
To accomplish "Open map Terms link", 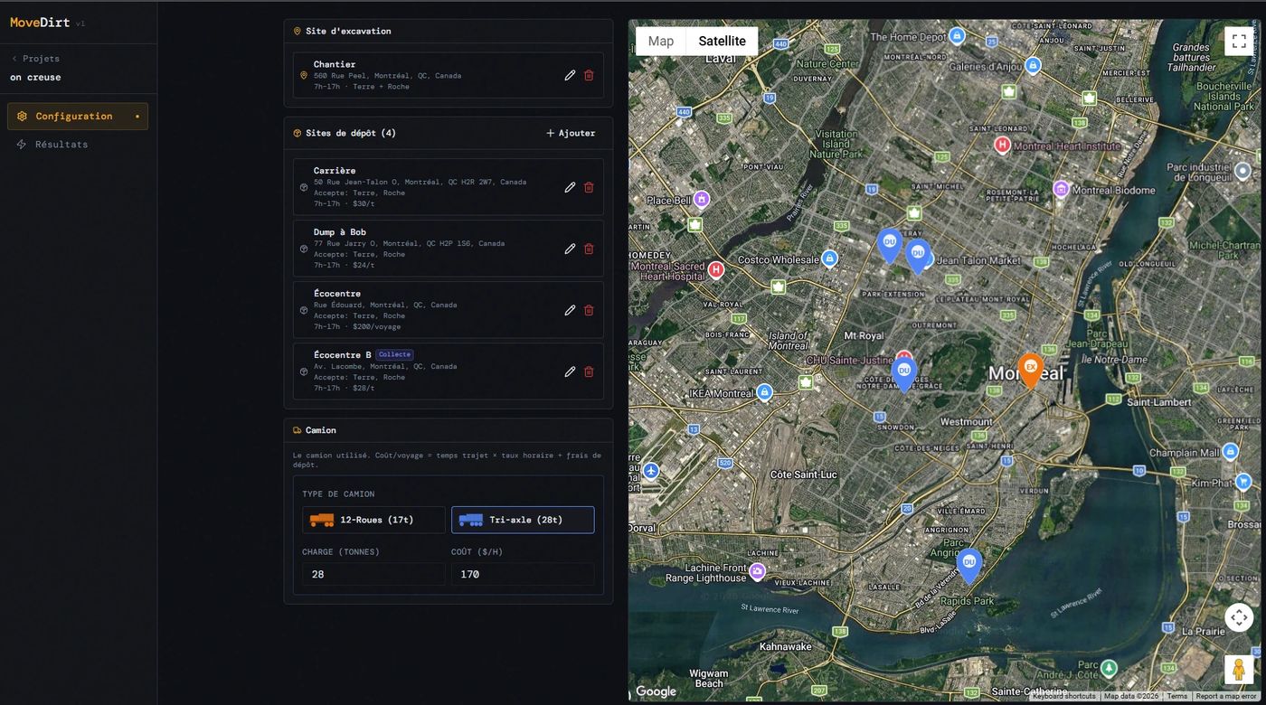I will (1176, 696).
